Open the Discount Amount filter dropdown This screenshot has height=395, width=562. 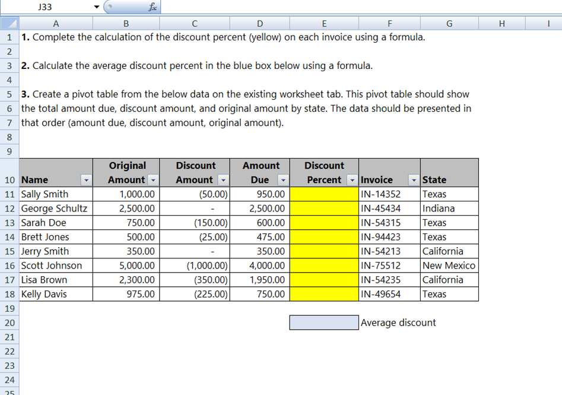[x=224, y=179]
